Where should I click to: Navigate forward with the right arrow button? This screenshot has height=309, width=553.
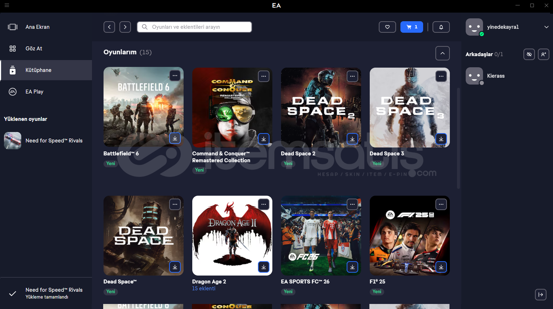click(125, 27)
